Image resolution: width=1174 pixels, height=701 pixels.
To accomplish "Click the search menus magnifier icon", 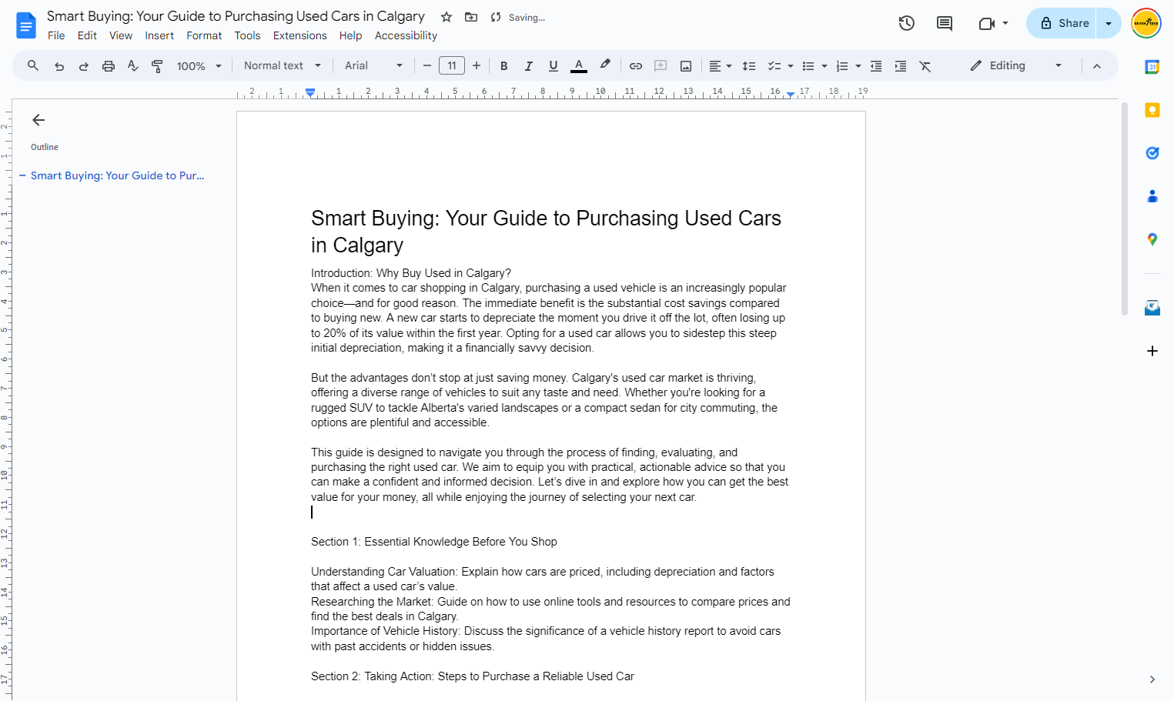I will [x=33, y=66].
